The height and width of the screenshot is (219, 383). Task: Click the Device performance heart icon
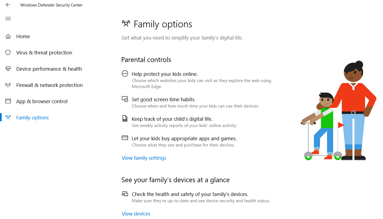[x=8, y=69]
